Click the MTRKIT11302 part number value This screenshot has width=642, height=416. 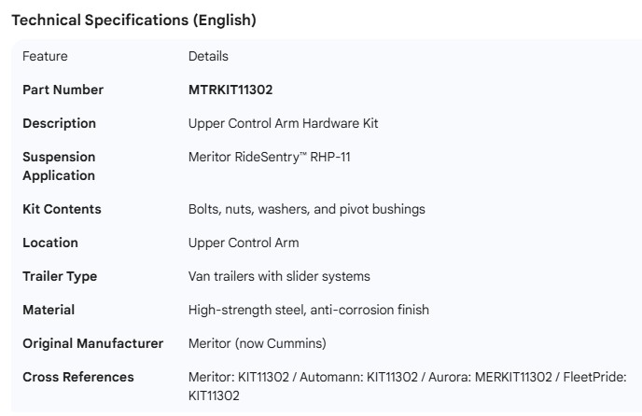point(230,90)
